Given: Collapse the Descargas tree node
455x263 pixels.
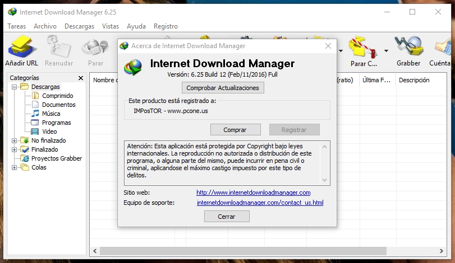Looking at the screenshot, I should click(14, 87).
